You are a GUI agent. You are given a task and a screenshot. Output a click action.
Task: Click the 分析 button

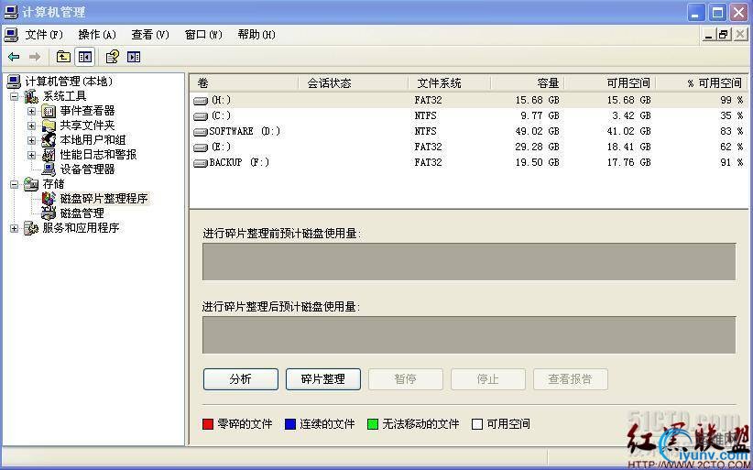[x=241, y=379]
